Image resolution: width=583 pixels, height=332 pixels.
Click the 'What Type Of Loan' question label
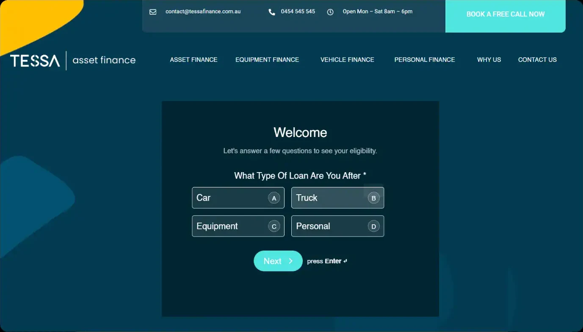300,176
